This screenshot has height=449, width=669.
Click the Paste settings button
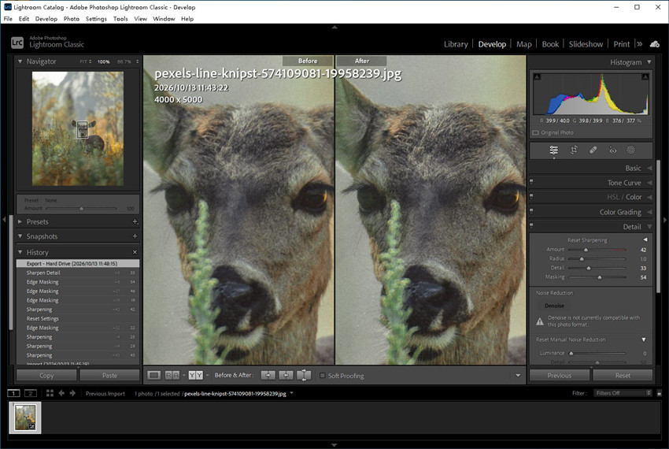(109, 375)
